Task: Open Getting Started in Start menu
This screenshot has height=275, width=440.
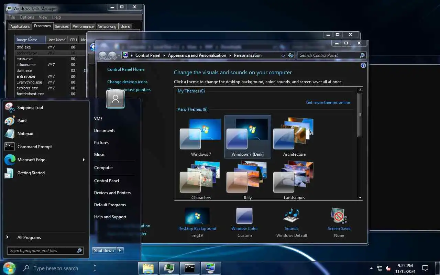Action: pos(31,173)
